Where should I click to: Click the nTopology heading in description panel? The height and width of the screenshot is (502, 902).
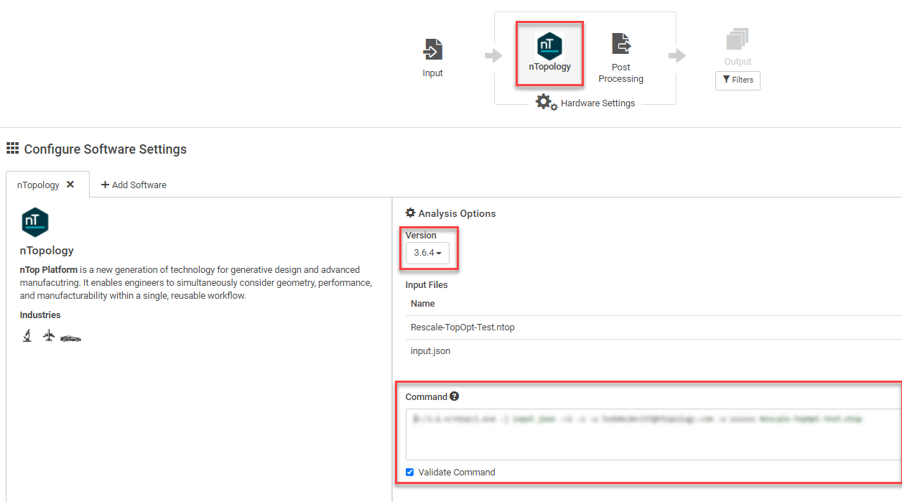coord(47,251)
